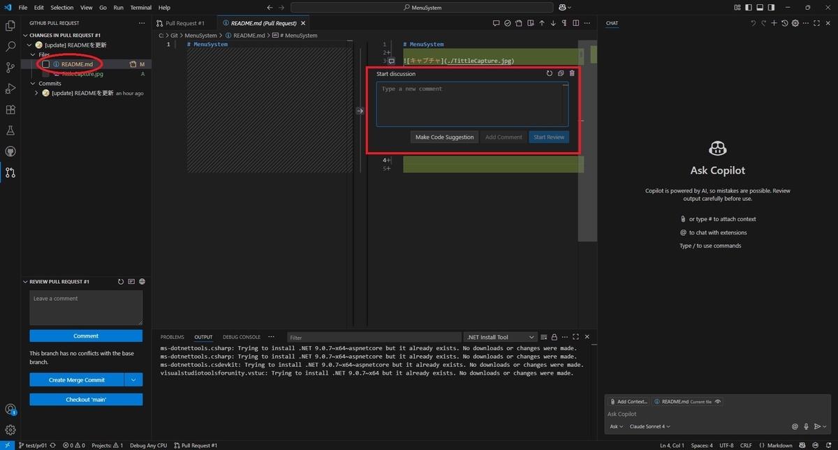Open the Search view in activity bar
838x450 pixels.
(x=10, y=47)
